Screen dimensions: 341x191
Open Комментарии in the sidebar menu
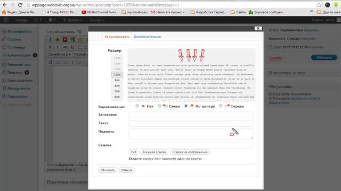pos(19,55)
